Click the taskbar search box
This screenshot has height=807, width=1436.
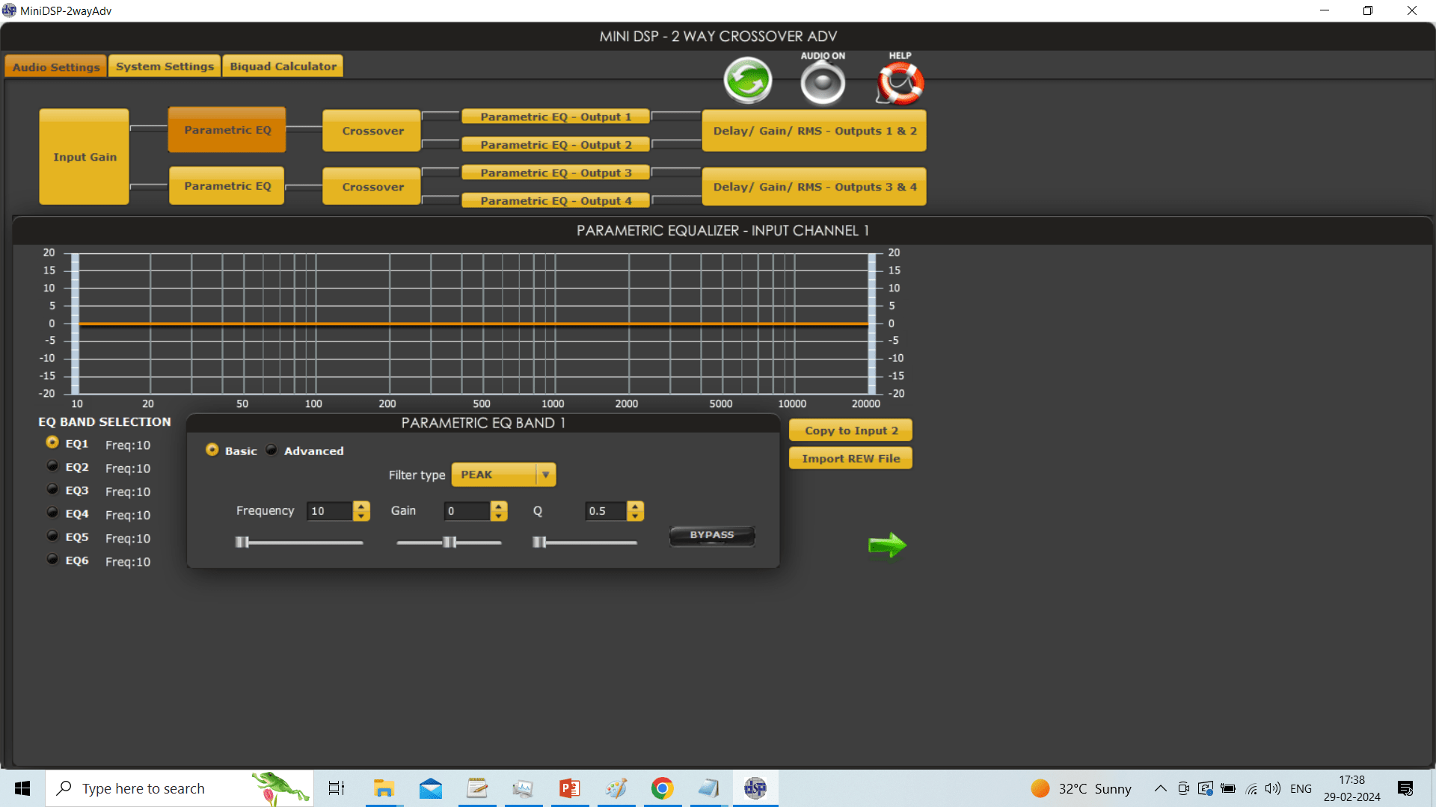pos(179,788)
